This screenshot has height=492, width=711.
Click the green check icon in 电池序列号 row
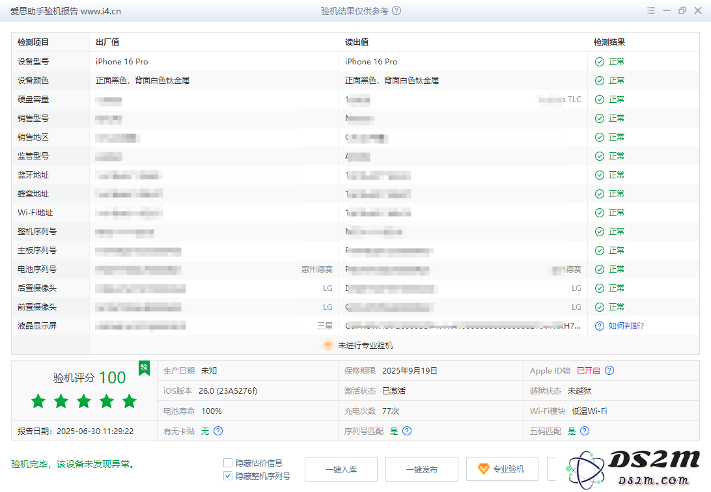pos(600,269)
